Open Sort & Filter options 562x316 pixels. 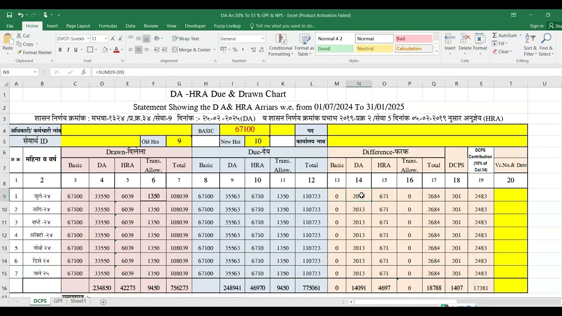530,45
